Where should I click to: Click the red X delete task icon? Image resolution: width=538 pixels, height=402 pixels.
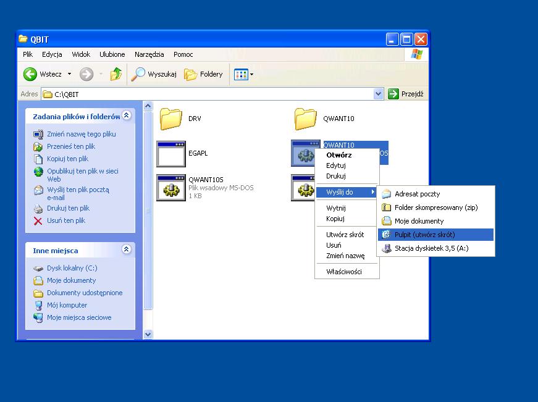pos(38,221)
